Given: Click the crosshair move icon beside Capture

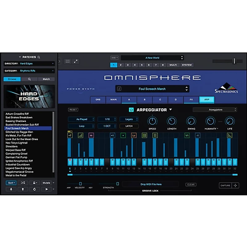Looking at the screenshot, I should click(235, 186).
